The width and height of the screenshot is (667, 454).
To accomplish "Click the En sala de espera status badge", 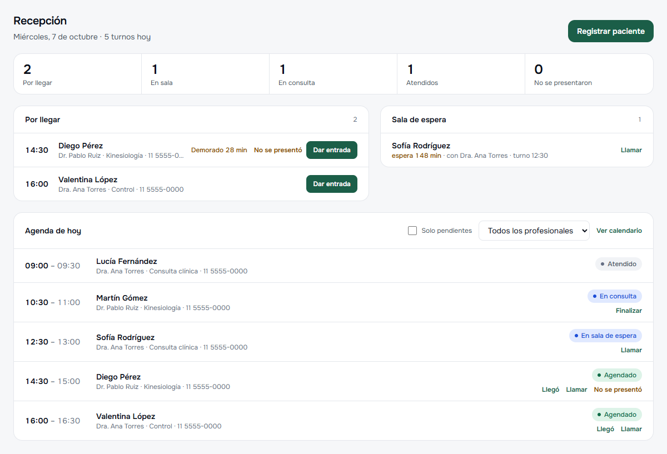I will click(605, 336).
